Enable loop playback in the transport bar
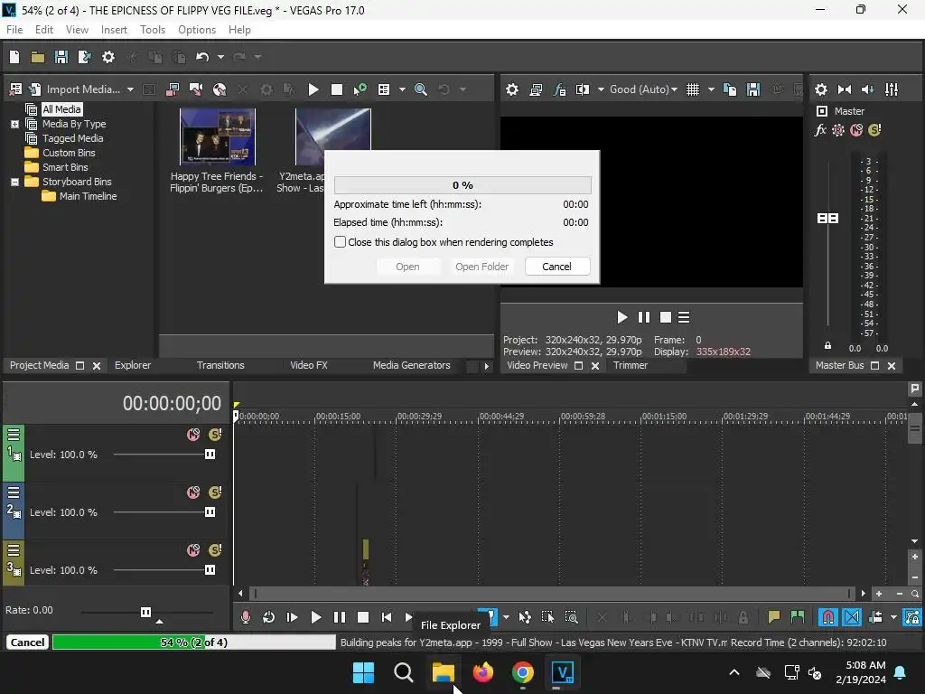The image size is (925, 694). 268,617
